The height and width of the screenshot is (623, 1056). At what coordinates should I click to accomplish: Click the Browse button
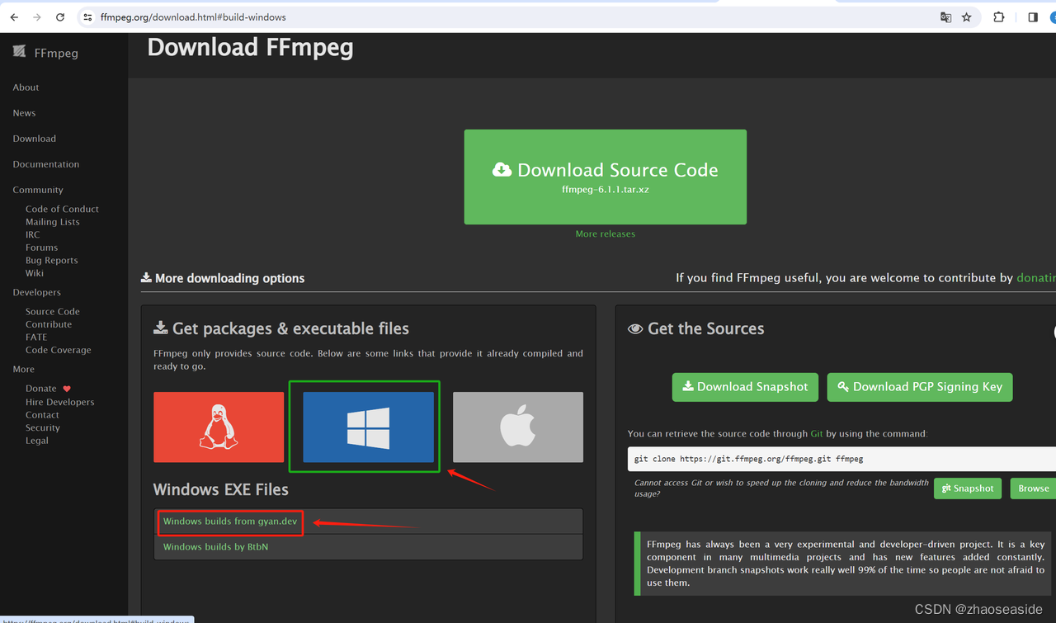[1033, 488]
